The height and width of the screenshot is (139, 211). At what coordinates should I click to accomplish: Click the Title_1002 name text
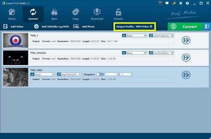point(36,70)
